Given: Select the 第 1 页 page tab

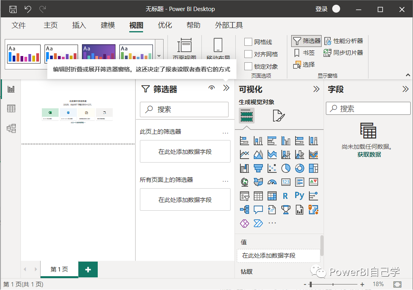Looking at the screenshot, I should point(59,269).
